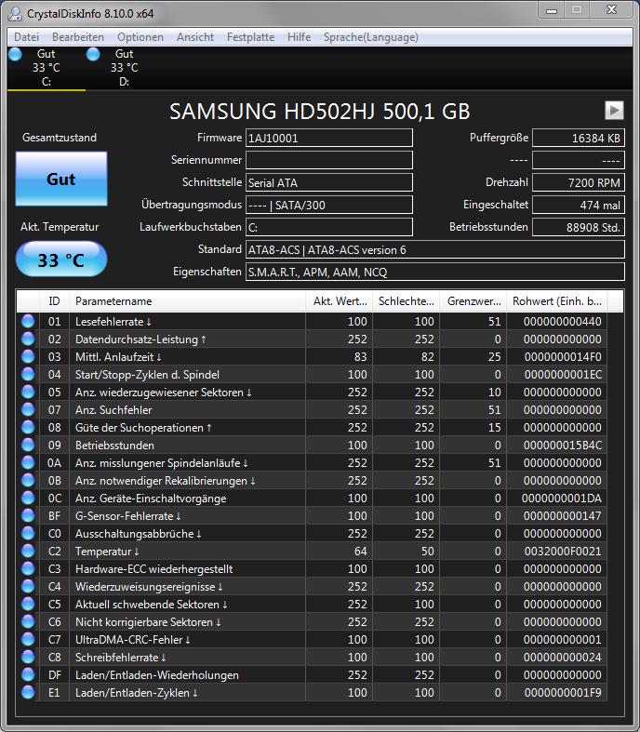This screenshot has width=640, height=732.
Task: Click status icon of Schreibfehlerrate row
Action: pyautogui.click(x=28, y=658)
